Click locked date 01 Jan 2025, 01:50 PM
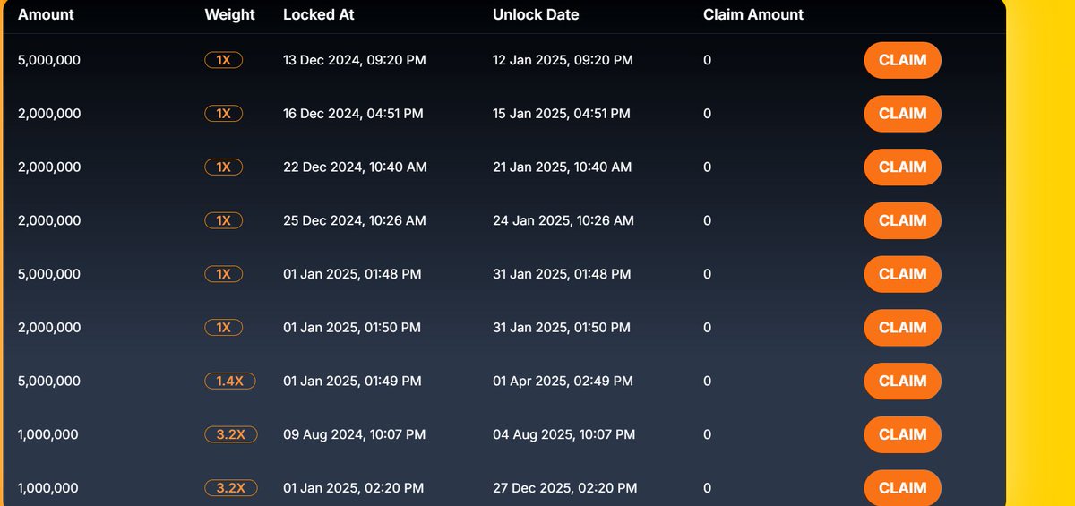Screen dimensions: 1075x506 (352, 328)
